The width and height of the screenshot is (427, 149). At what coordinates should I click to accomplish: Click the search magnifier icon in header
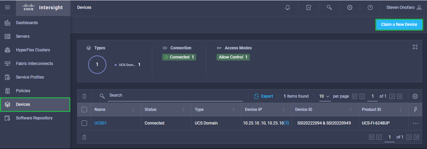(x=329, y=7)
